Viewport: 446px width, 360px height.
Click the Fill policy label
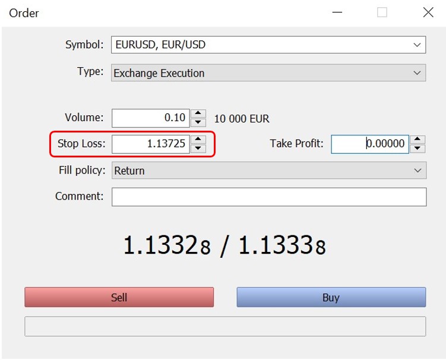pyautogui.click(x=82, y=170)
